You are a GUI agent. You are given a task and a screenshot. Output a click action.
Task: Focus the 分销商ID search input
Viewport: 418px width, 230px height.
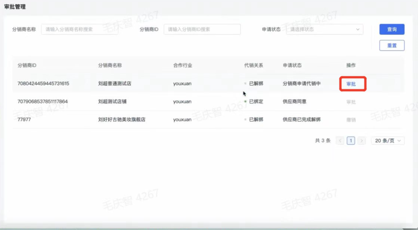[202, 29]
